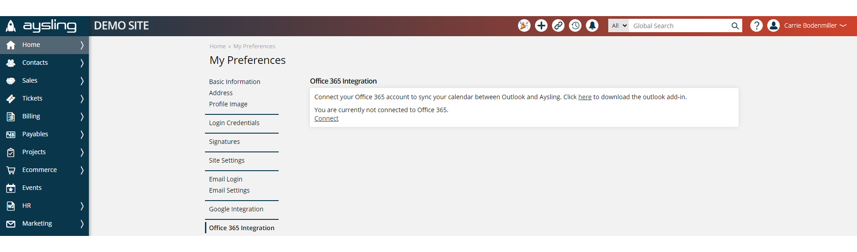Switch to Google Integration preferences section
This screenshot has width=857, height=252.
point(236,209)
